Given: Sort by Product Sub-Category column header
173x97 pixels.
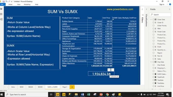Looking at the screenshot, I should coord(71,18).
